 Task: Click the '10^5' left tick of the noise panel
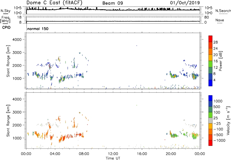(x=18, y=8)
